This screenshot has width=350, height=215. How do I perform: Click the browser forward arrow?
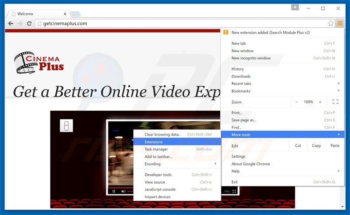(x=20, y=23)
